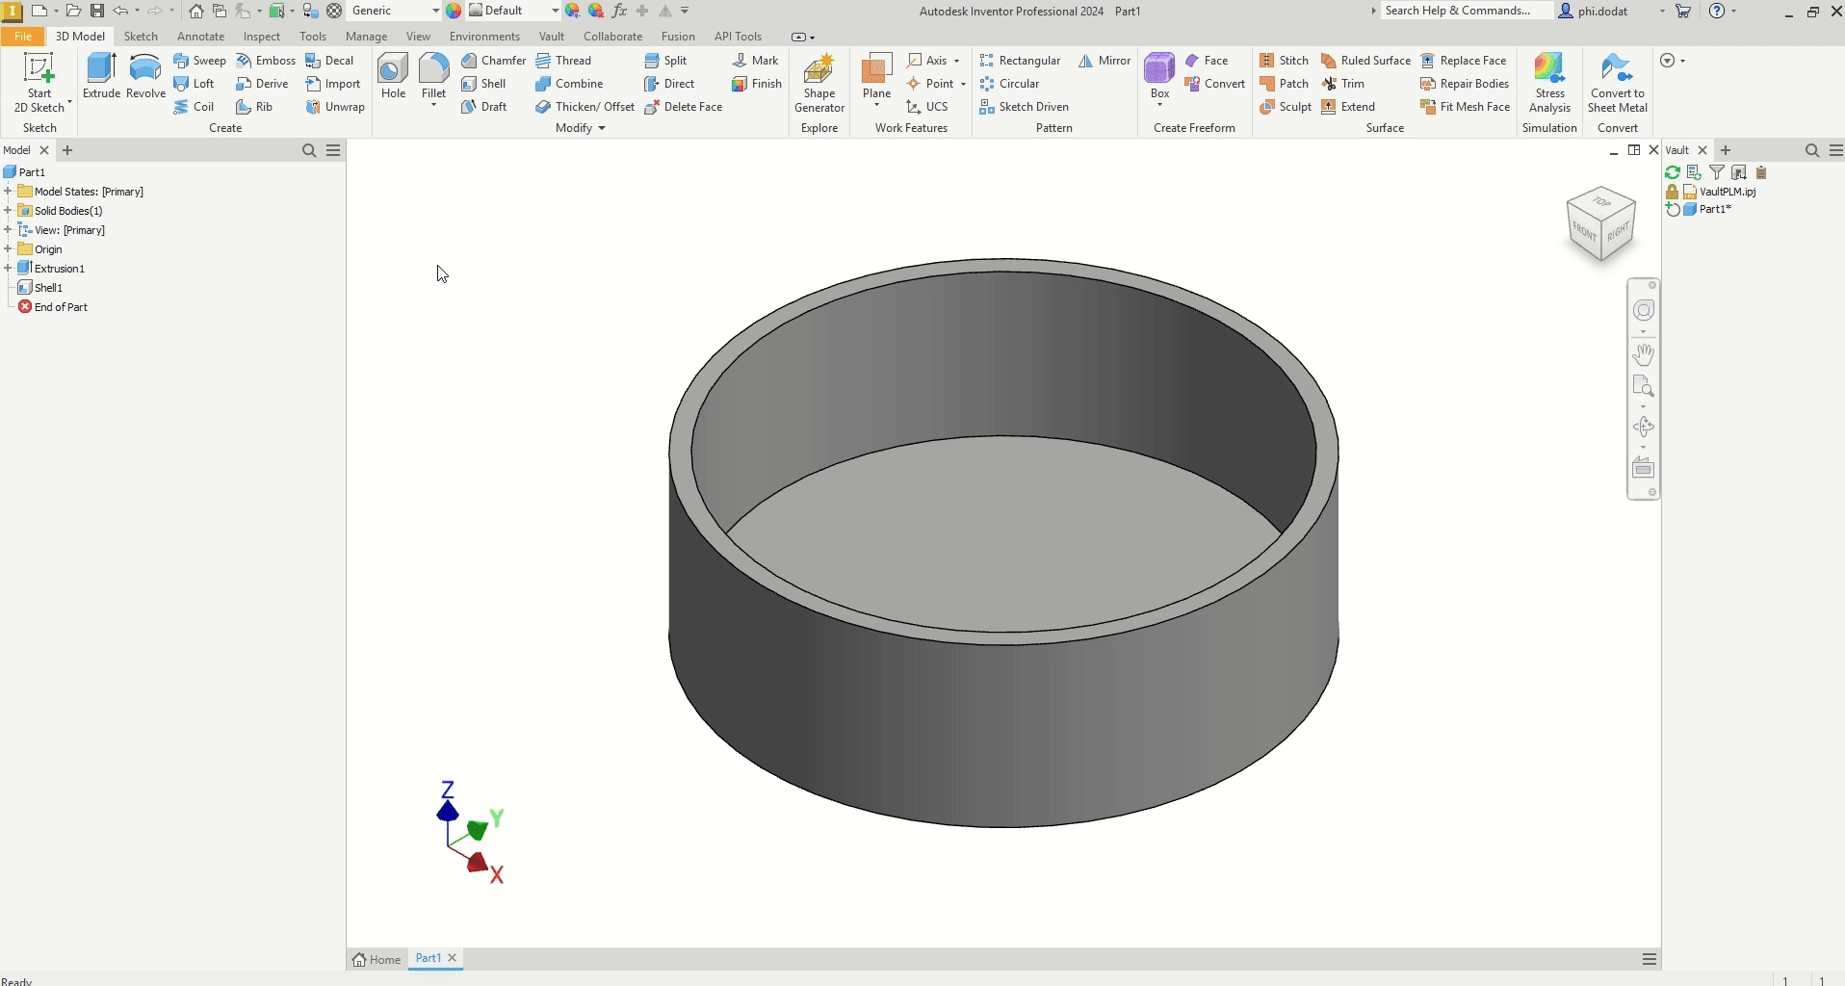
Task: Click the Search Help & Commands field
Action: (x=1468, y=11)
